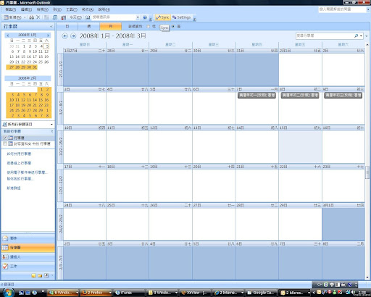Go to previous month in the date navigator
Image resolution: width=371 pixels, height=297 pixels.
8,35
